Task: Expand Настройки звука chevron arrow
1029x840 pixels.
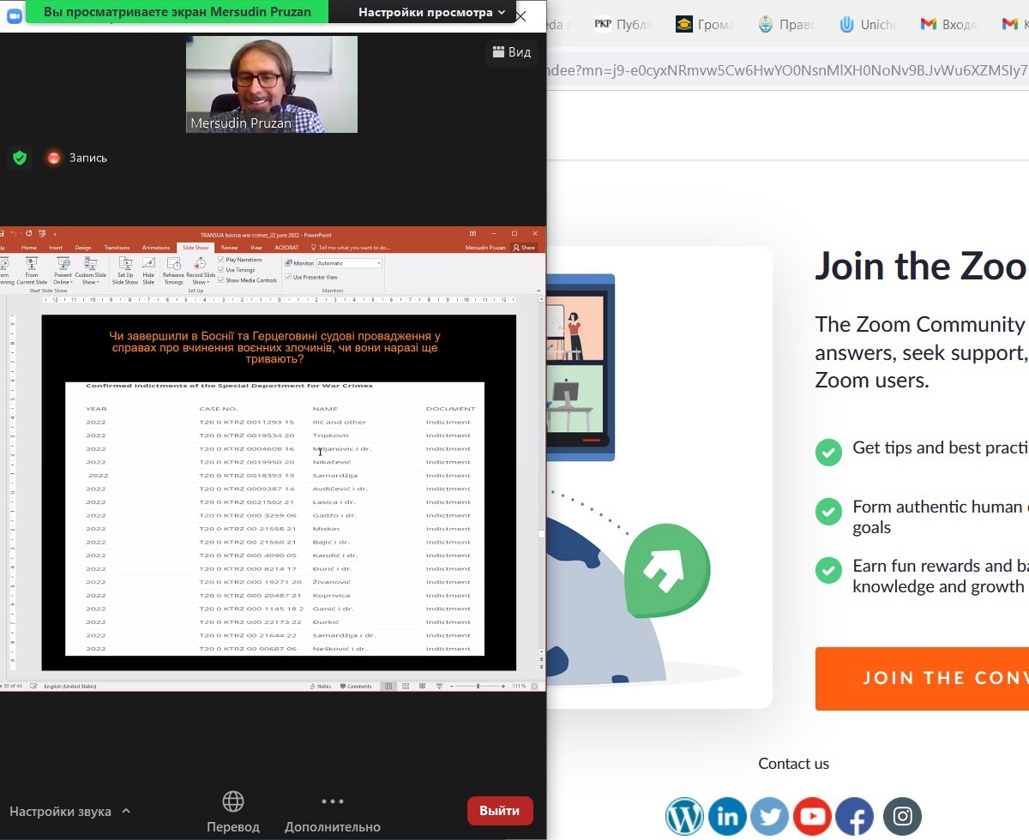Action: (x=126, y=811)
